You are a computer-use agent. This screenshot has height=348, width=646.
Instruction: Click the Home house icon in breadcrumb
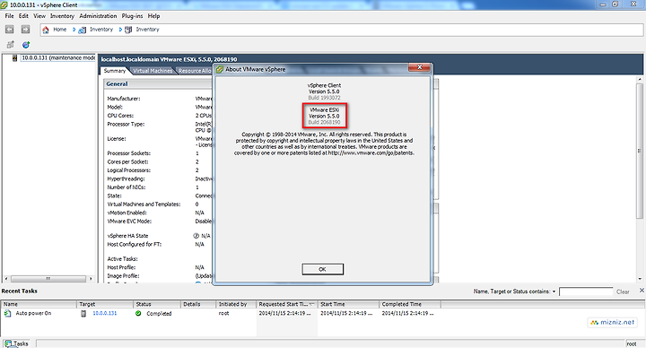coord(46,30)
